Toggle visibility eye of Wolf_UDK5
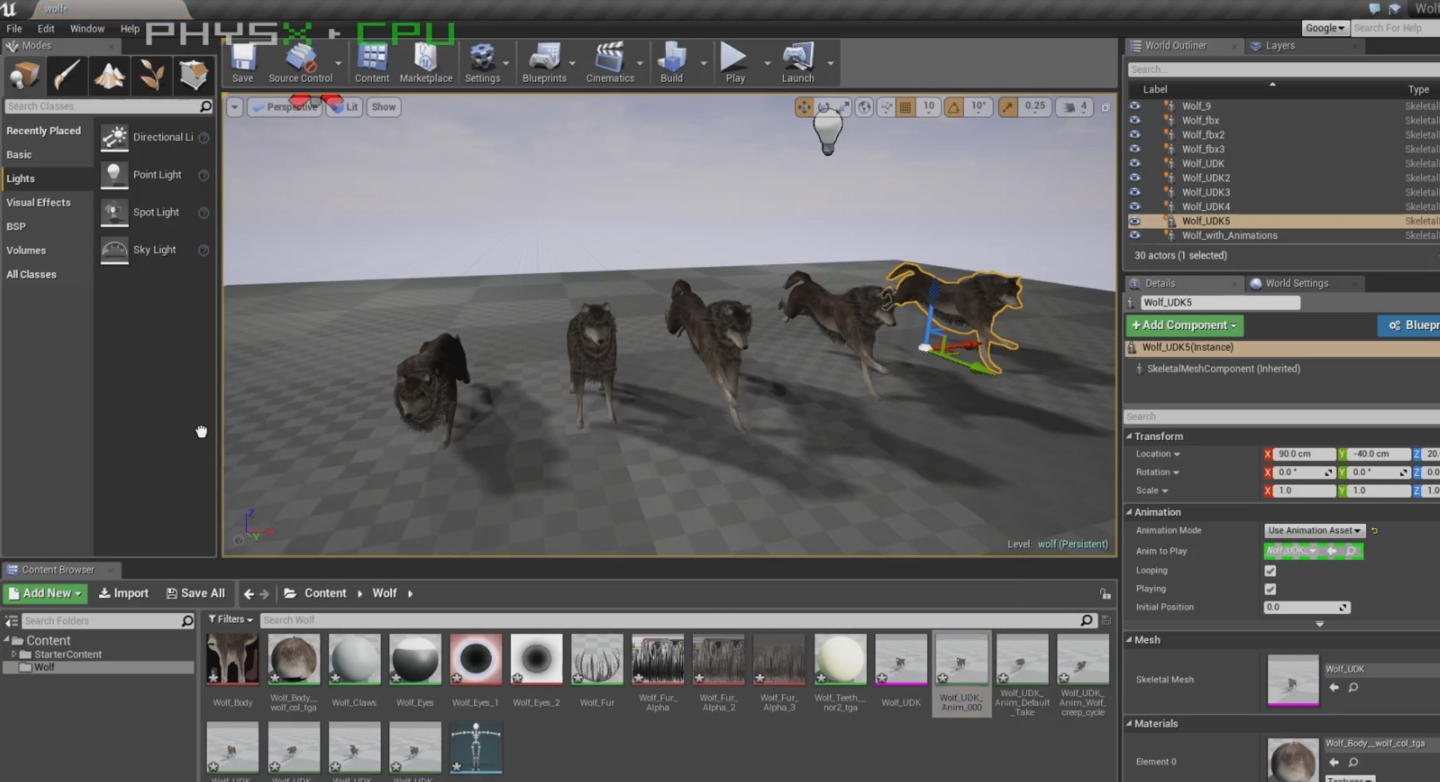 [x=1135, y=221]
